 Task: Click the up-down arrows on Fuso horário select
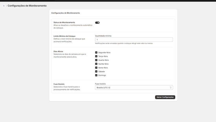point(171,87)
